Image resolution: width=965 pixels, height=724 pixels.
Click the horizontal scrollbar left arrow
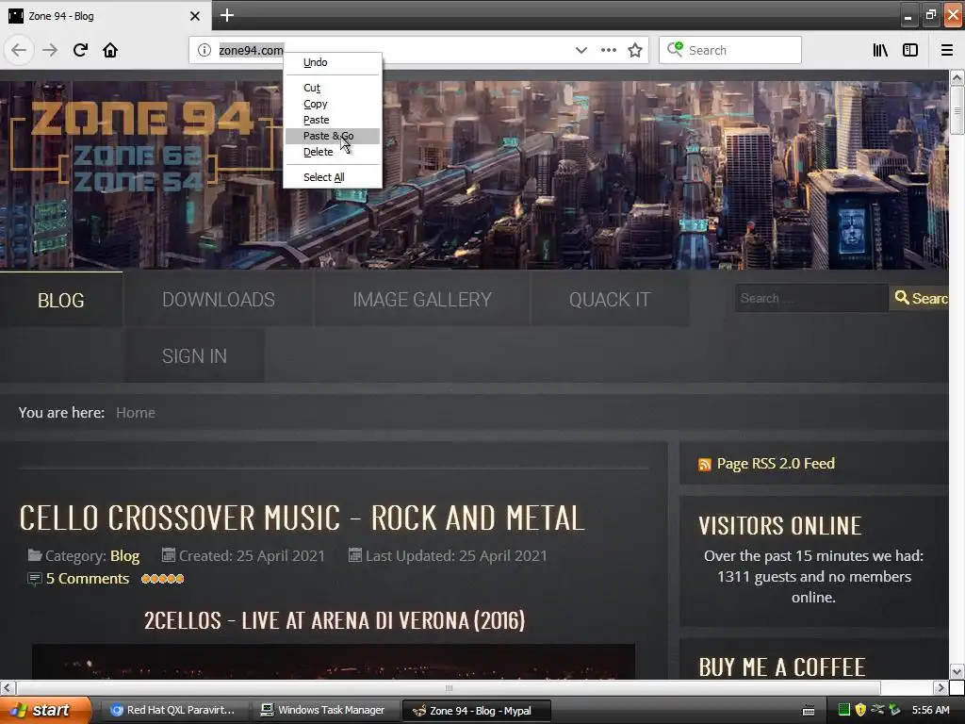click(7, 687)
